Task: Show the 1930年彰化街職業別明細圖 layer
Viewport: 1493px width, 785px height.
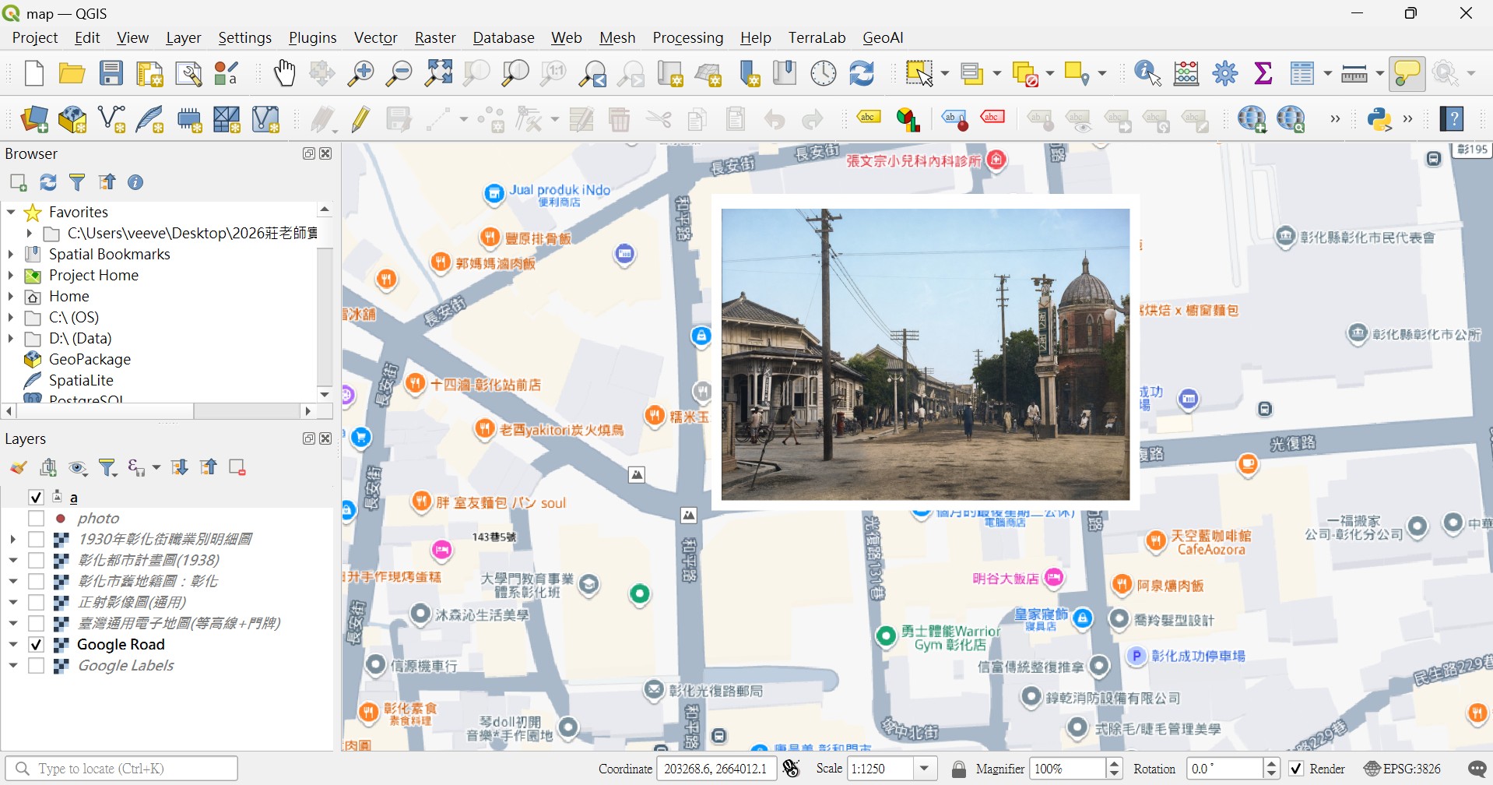Action: coord(36,539)
